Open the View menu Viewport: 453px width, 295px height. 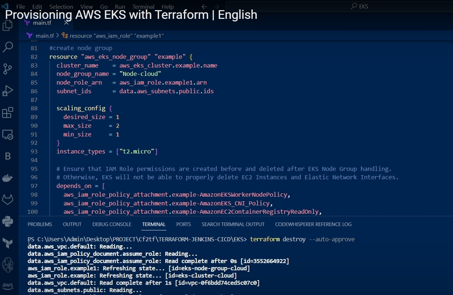pos(86,7)
